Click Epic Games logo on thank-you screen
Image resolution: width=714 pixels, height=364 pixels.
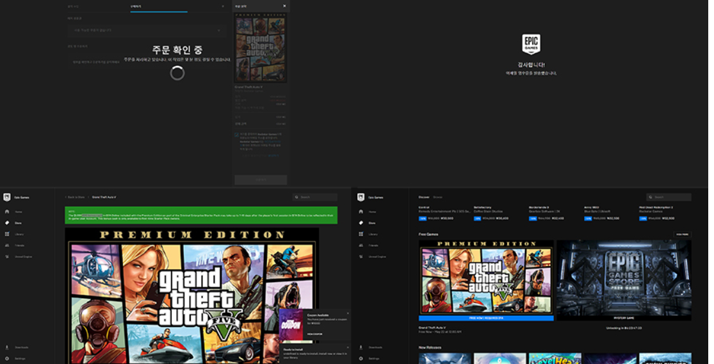click(531, 44)
